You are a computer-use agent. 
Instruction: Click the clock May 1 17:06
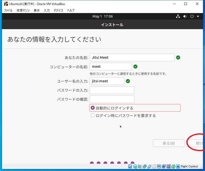pos(103,16)
